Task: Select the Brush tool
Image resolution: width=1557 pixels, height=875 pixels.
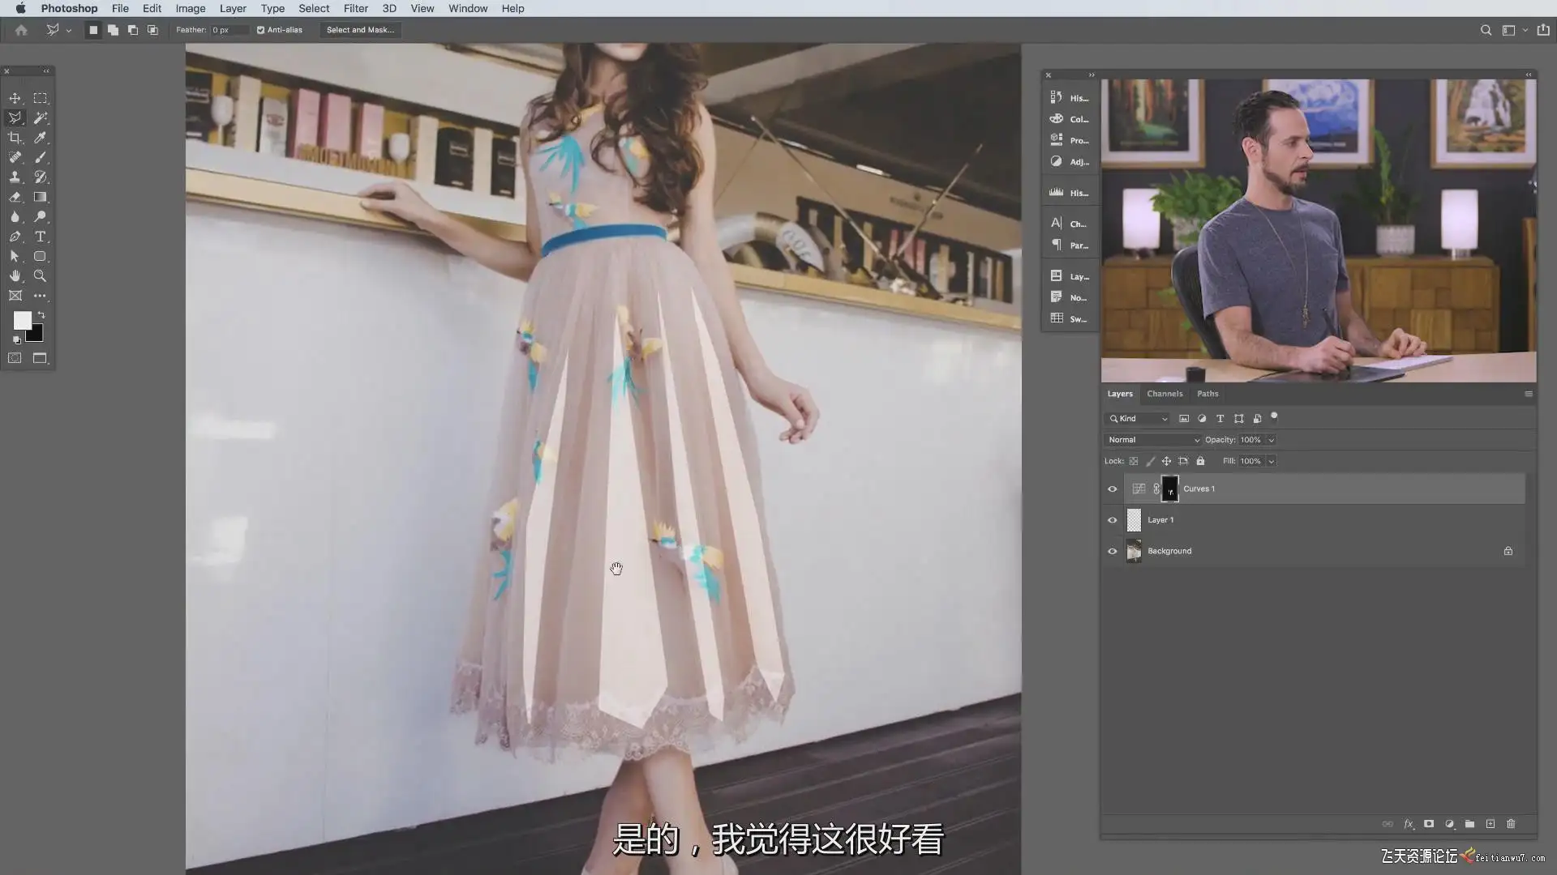Action: pos(40,157)
